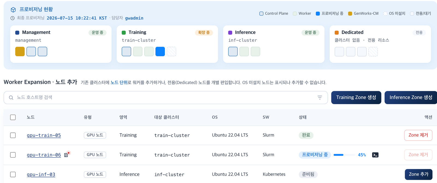Click the 완료 status badge

306,135
